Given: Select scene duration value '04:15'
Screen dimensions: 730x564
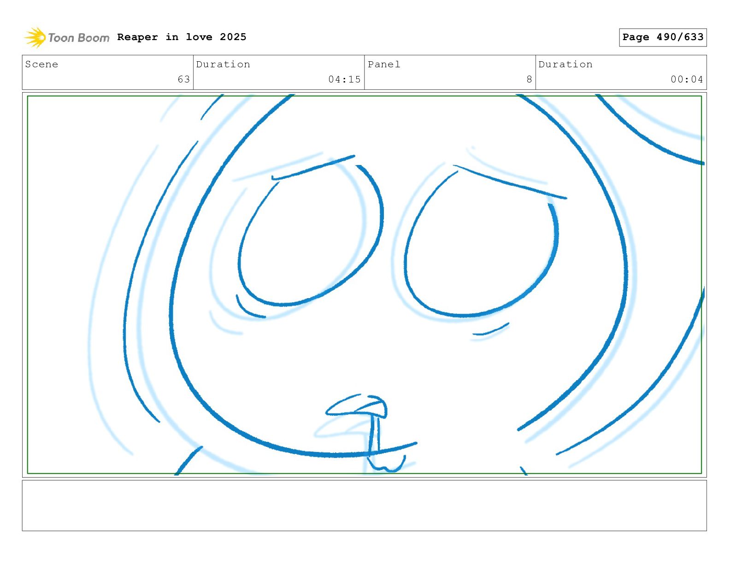Looking at the screenshot, I should [344, 79].
